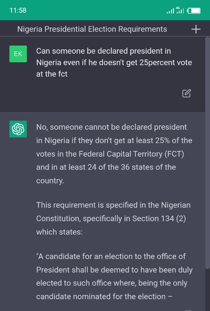
Task: Tap the EK user avatar
Action: pos(18,54)
